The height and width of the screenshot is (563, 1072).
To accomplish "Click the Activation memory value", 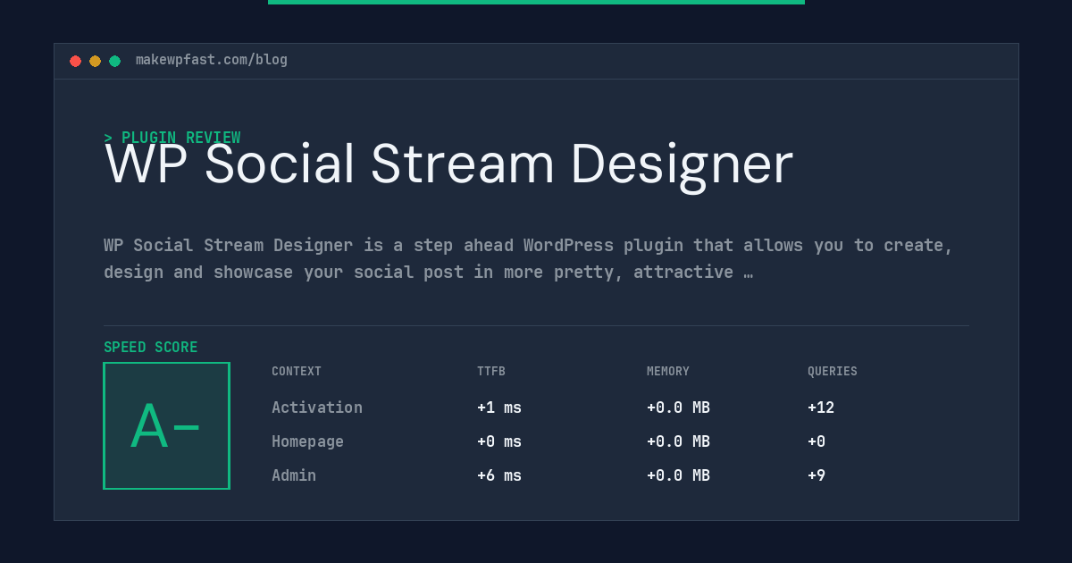I will pyautogui.click(x=678, y=408).
